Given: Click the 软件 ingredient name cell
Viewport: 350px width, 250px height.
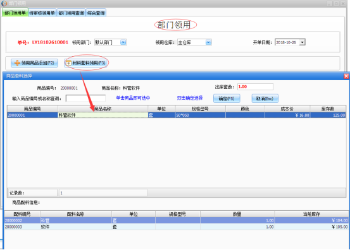Looking at the screenshot, I should 76,227.
